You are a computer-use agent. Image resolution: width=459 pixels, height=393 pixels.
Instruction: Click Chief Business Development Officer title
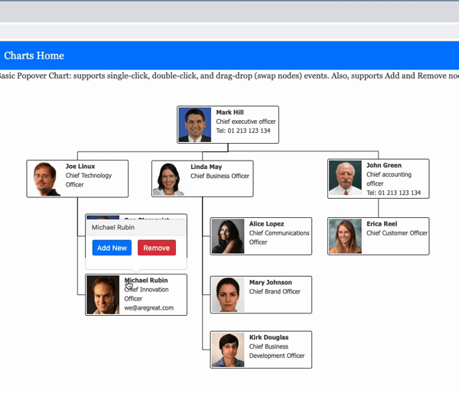pyautogui.click(x=277, y=351)
